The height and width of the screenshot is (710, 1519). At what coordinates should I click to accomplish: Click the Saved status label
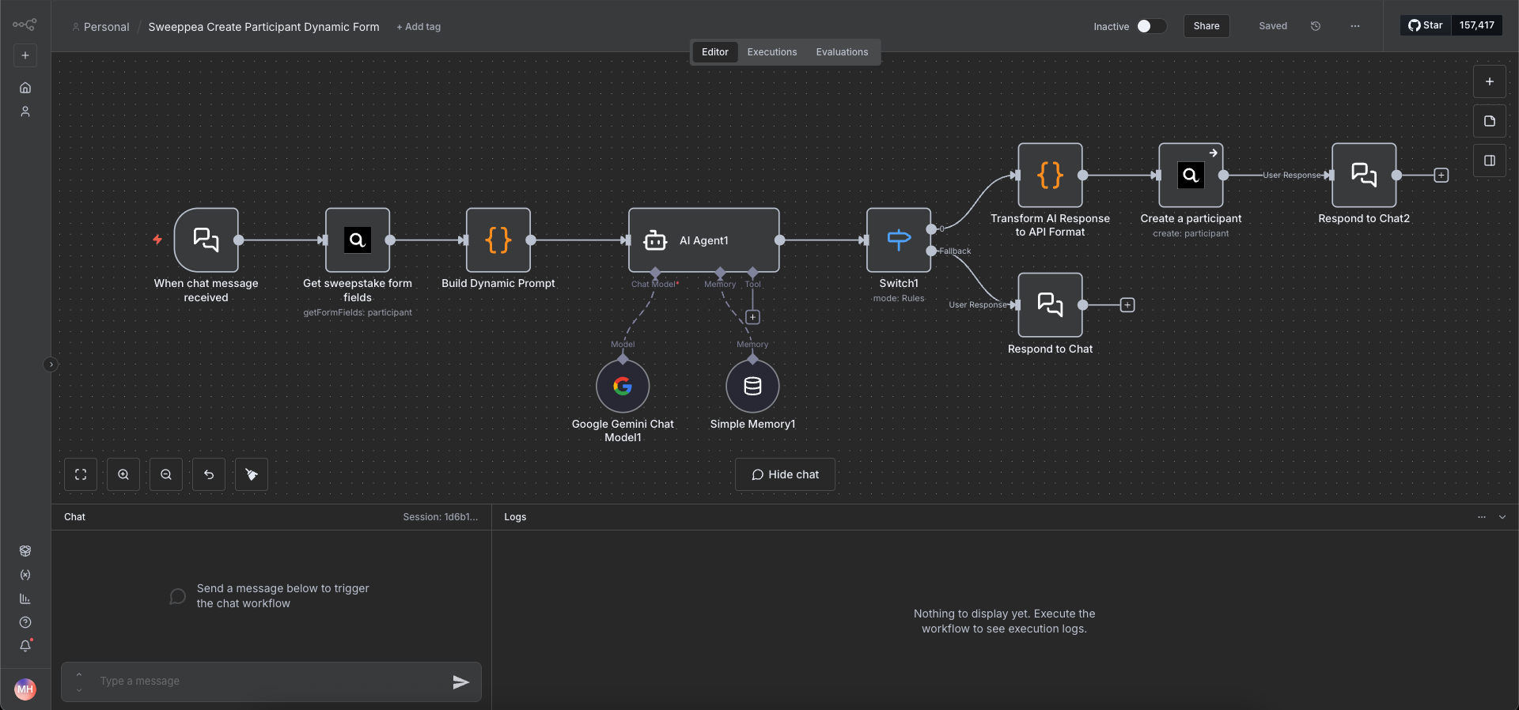[1273, 26]
